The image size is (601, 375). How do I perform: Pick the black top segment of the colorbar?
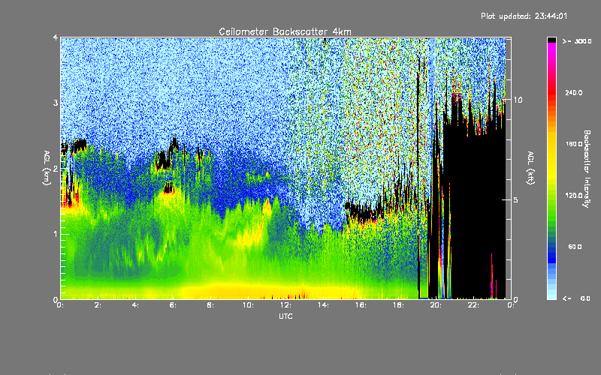pyautogui.click(x=551, y=40)
